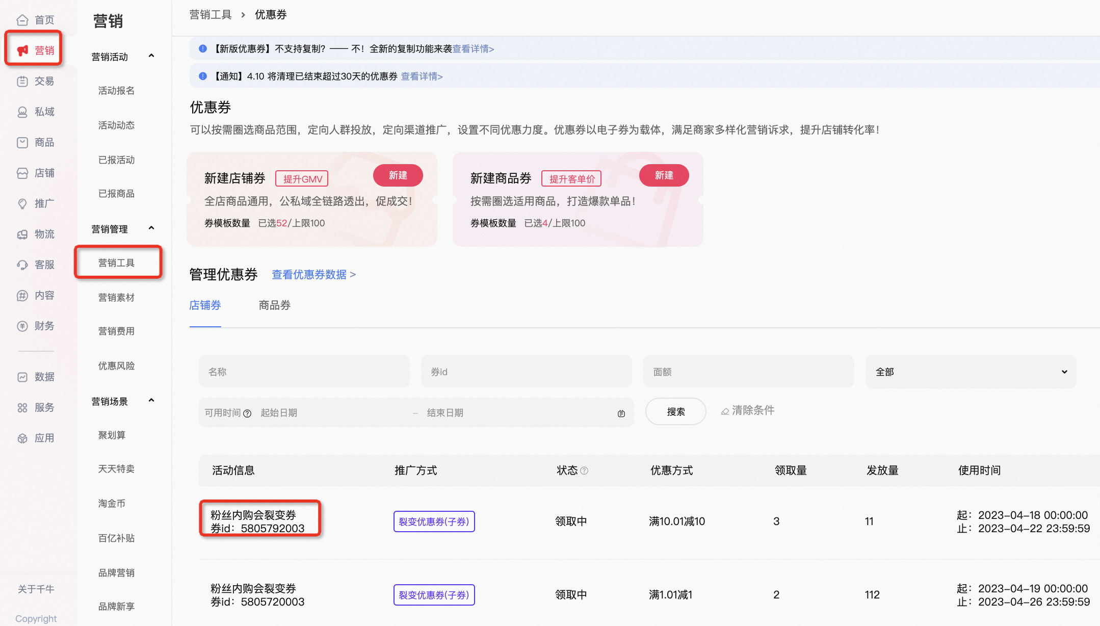Open the 查看优惠券数据 link
This screenshot has height=626, width=1100.
[x=313, y=275]
